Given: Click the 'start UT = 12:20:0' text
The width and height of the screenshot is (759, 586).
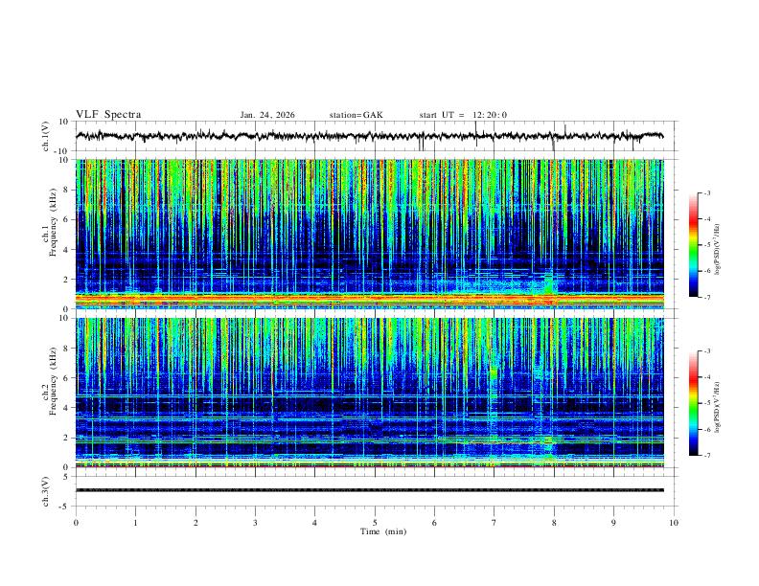Looking at the screenshot, I should tap(463, 115).
